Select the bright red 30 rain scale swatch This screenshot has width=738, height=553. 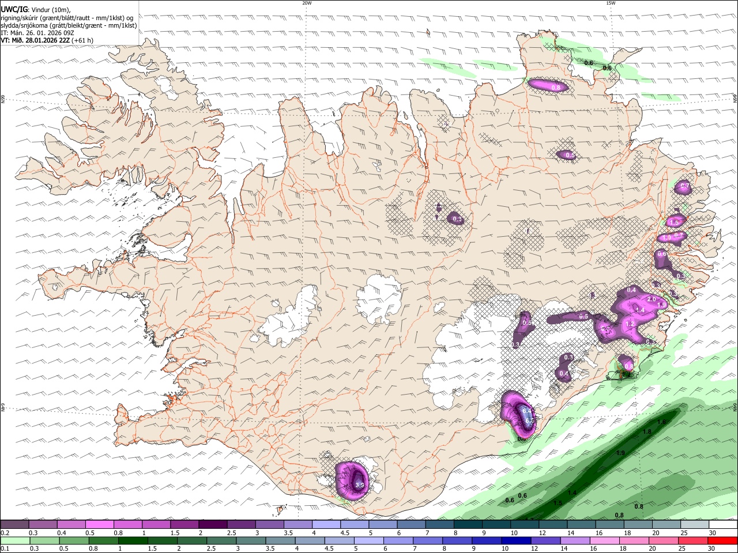[722, 540]
